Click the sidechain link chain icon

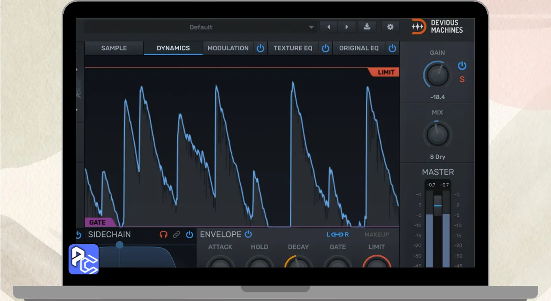point(176,235)
